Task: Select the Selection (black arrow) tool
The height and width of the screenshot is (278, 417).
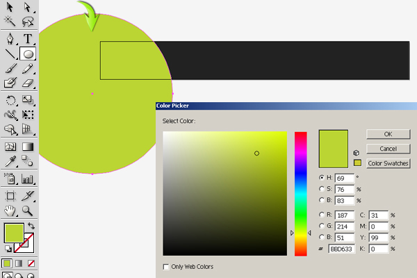Action: [10, 7]
